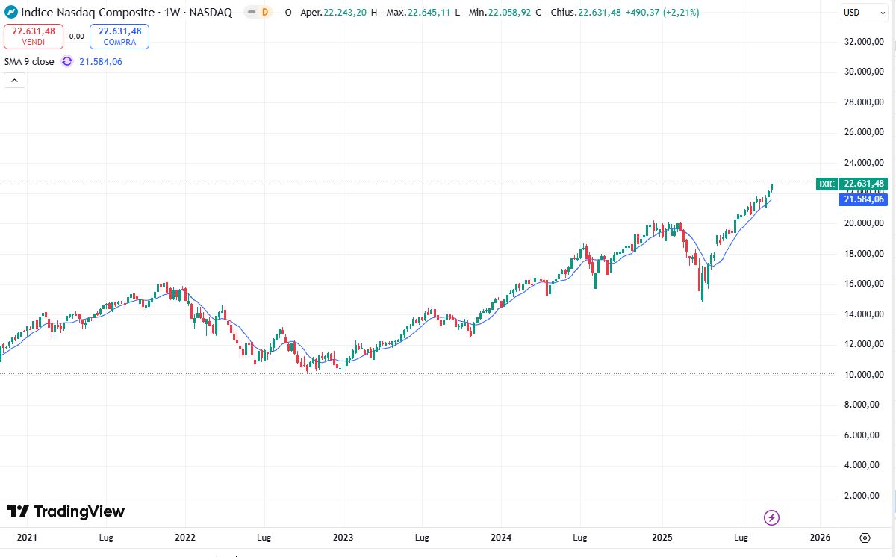The width and height of the screenshot is (896, 557).
Task: Select the SMA 9 close indicator label
Action: tap(29, 62)
